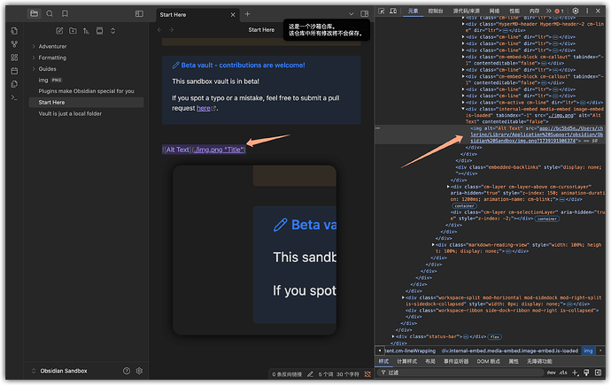This screenshot has height=385, width=611.
Task: Toggle the right sidebar panel icon
Action: [365, 14]
